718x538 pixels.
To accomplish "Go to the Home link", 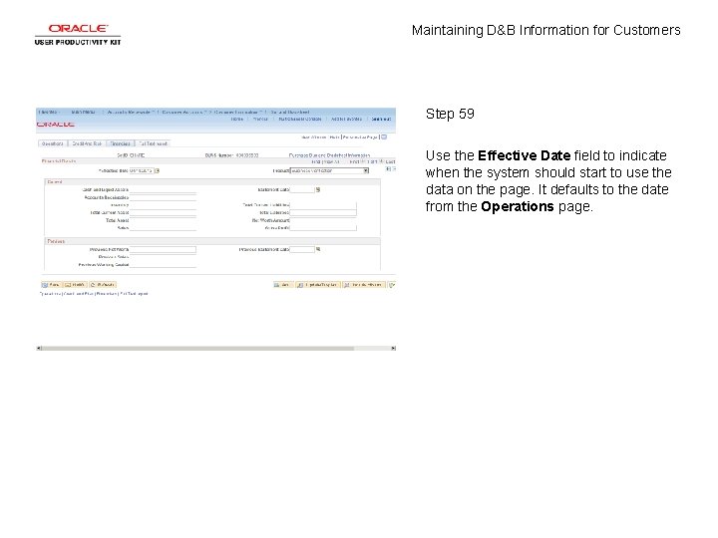I will (x=236, y=119).
